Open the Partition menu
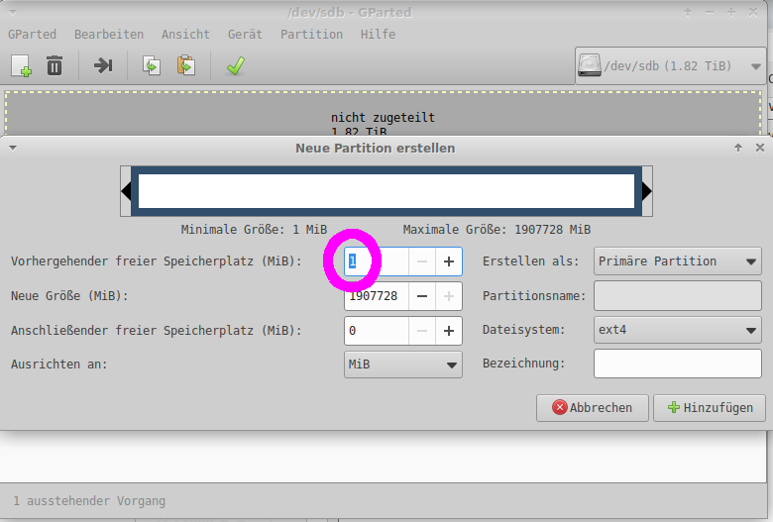Image resolution: width=773 pixels, height=522 pixels. [311, 34]
